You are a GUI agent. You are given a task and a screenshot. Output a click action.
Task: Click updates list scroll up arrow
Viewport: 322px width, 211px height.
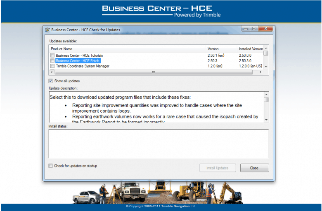tap(266, 48)
